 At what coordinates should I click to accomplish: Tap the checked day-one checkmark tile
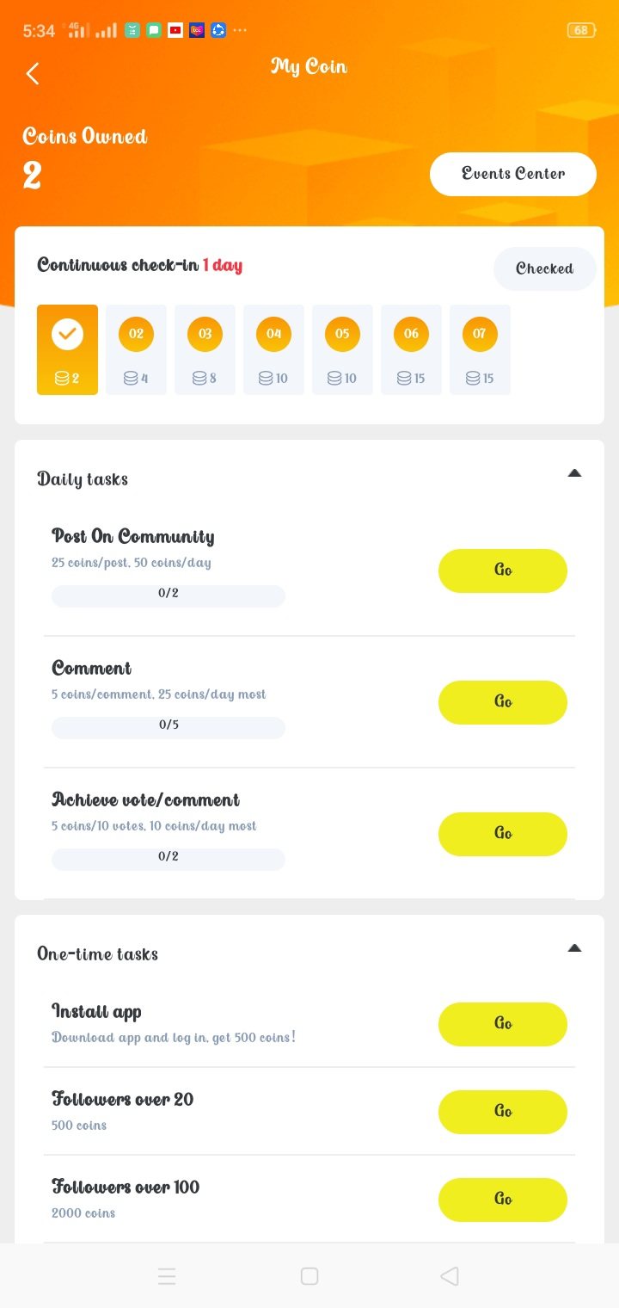[x=67, y=349]
